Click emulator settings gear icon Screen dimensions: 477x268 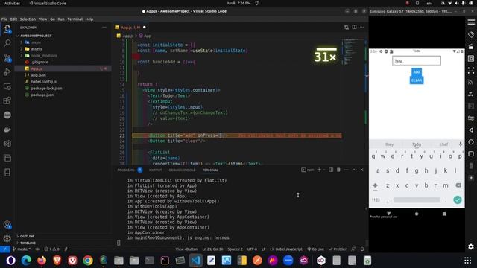pos(471,246)
